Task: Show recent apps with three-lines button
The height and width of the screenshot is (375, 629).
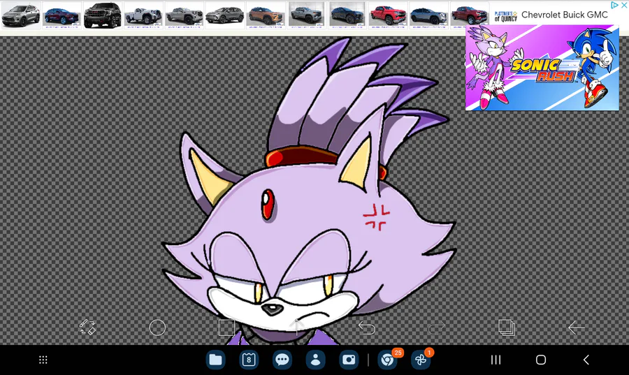Action: click(x=496, y=360)
